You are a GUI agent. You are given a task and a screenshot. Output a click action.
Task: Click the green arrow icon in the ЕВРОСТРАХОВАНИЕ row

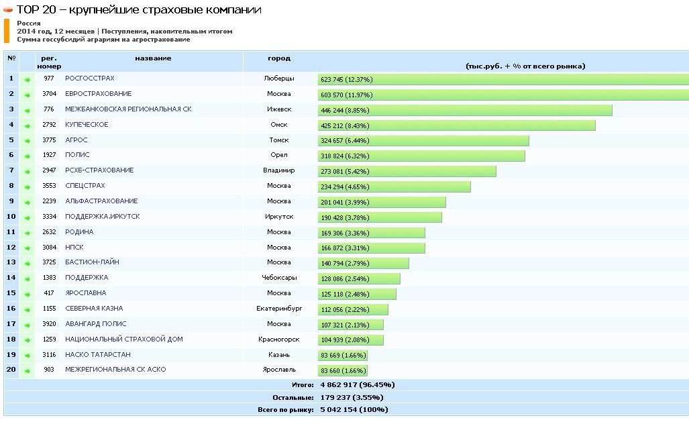[x=28, y=95]
